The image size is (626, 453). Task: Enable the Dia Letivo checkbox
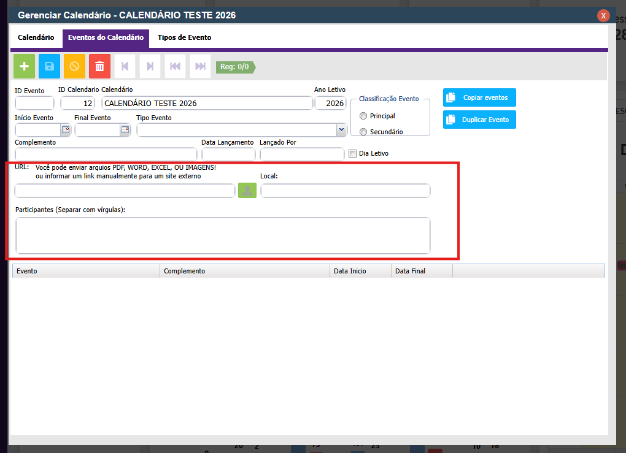pyautogui.click(x=352, y=154)
